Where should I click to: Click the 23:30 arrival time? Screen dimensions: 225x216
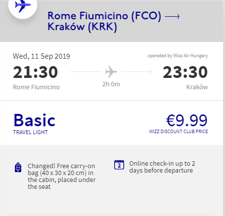click(x=185, y=72)
